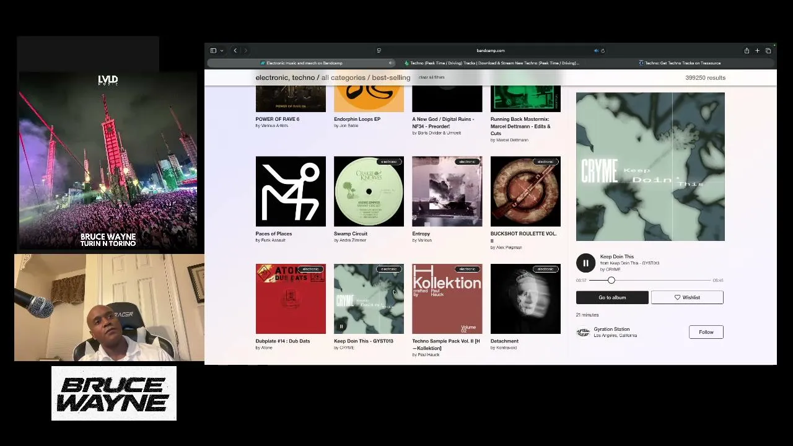Open the reader page menu icon

point(379,51)
